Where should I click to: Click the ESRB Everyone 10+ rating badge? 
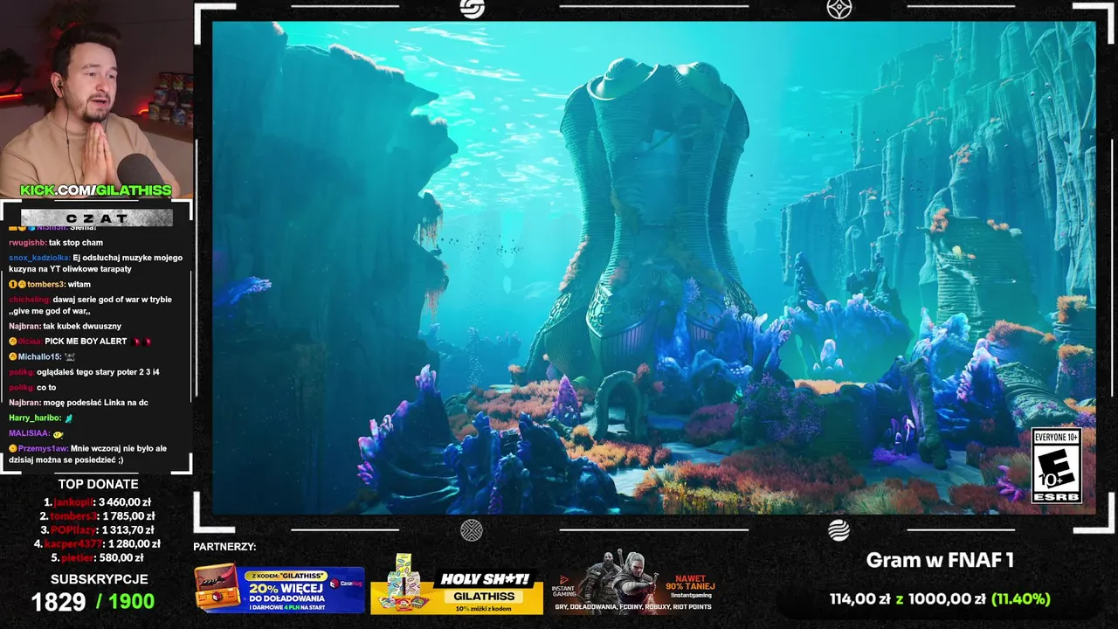[1057, 466]
